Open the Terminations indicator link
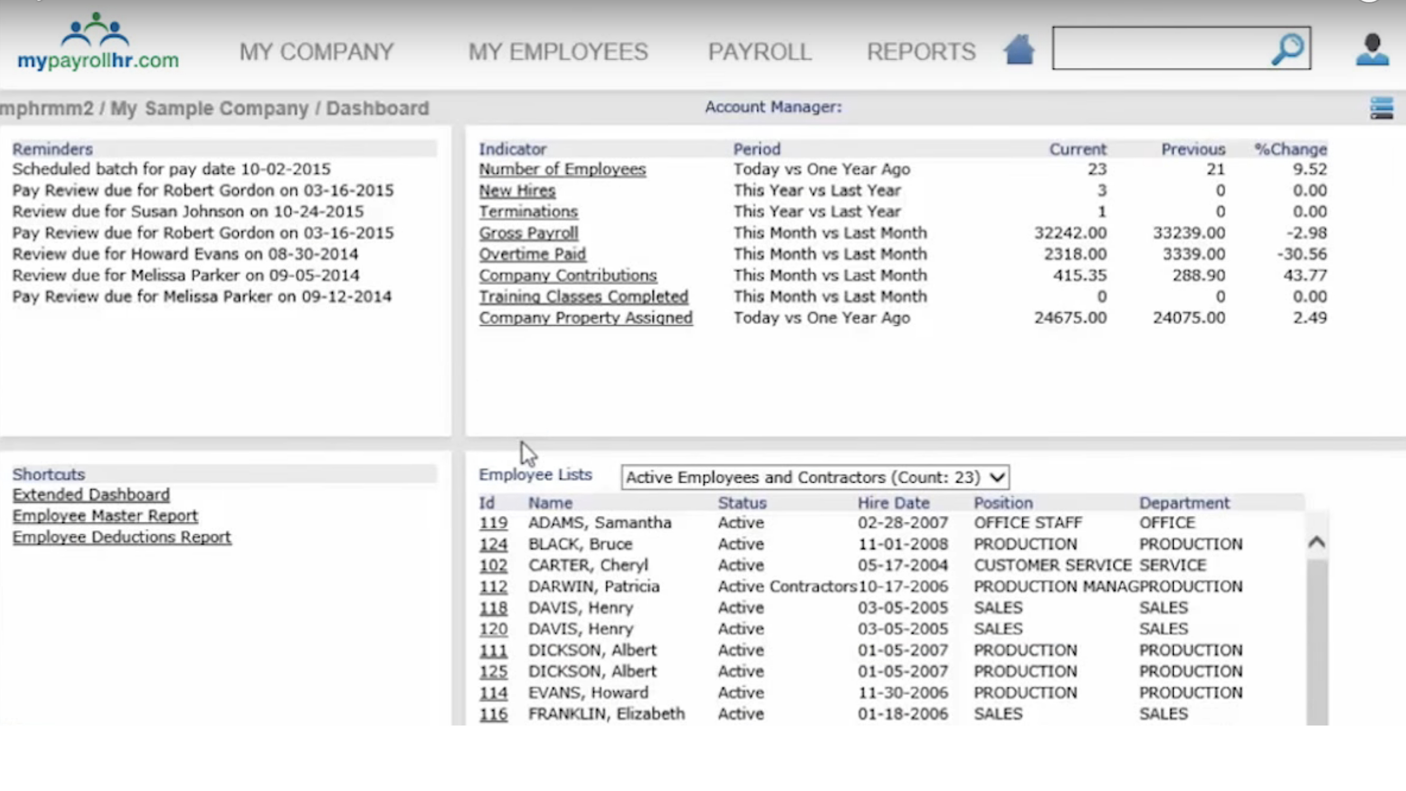This screenshot has height=791, width=1406. pyautogui.click(x=529, y=212)
